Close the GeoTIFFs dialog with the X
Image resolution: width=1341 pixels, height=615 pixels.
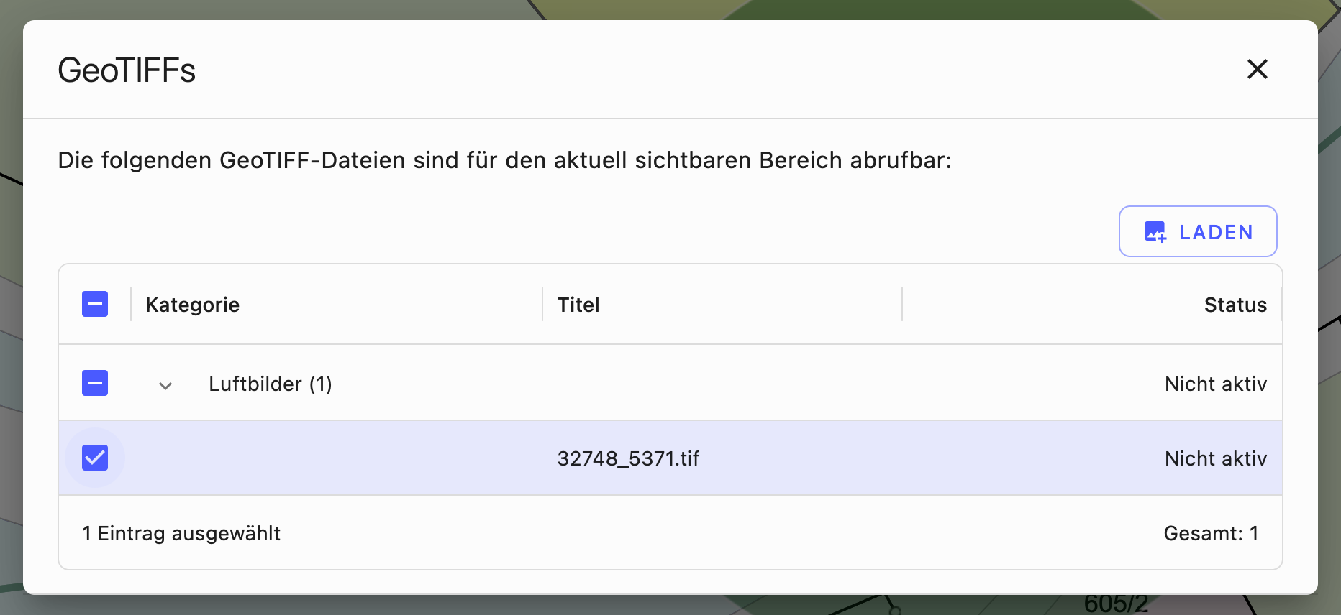coord(1257,70)
